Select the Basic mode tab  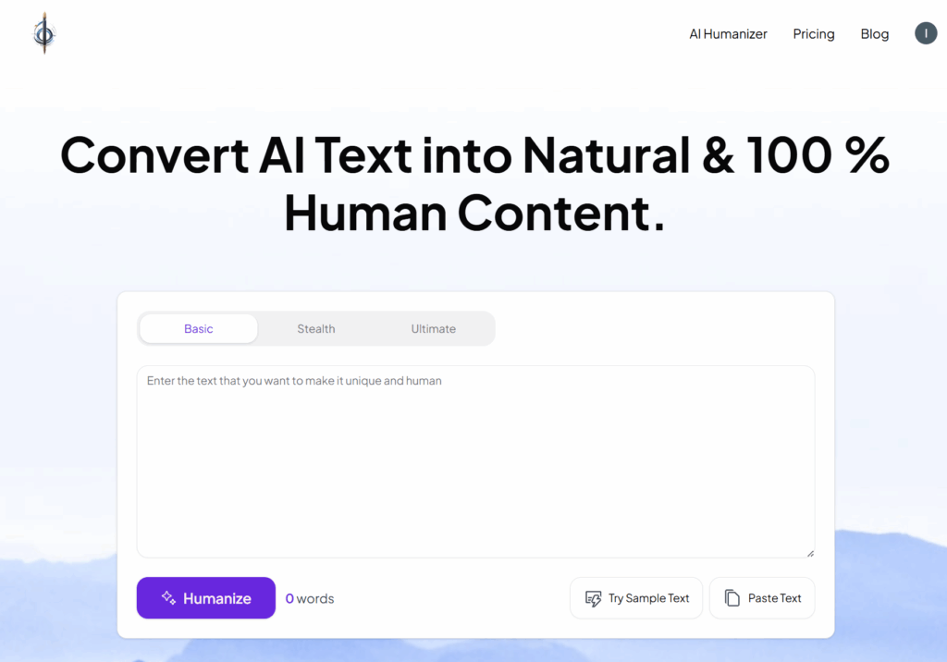coord(198,328)
